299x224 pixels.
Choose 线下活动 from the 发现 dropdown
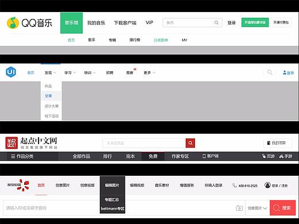[52, 116]
